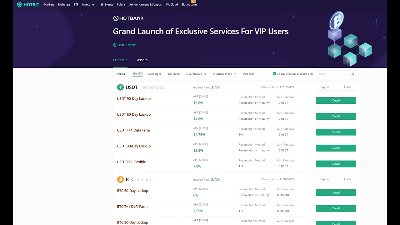Open Detail for USDT 30-Day Lockup
Viewport: 400px width, 225px height.
point(336,148)
